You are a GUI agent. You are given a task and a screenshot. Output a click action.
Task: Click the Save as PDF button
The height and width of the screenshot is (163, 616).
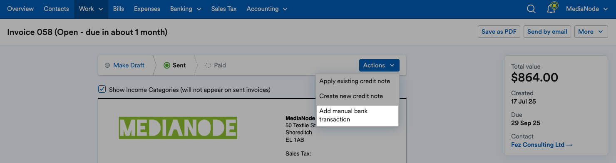coord(499,32)
